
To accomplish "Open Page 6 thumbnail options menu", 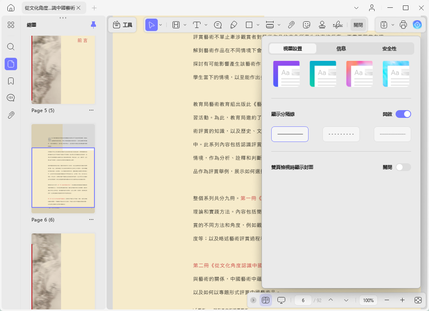I will click(91, 219).
